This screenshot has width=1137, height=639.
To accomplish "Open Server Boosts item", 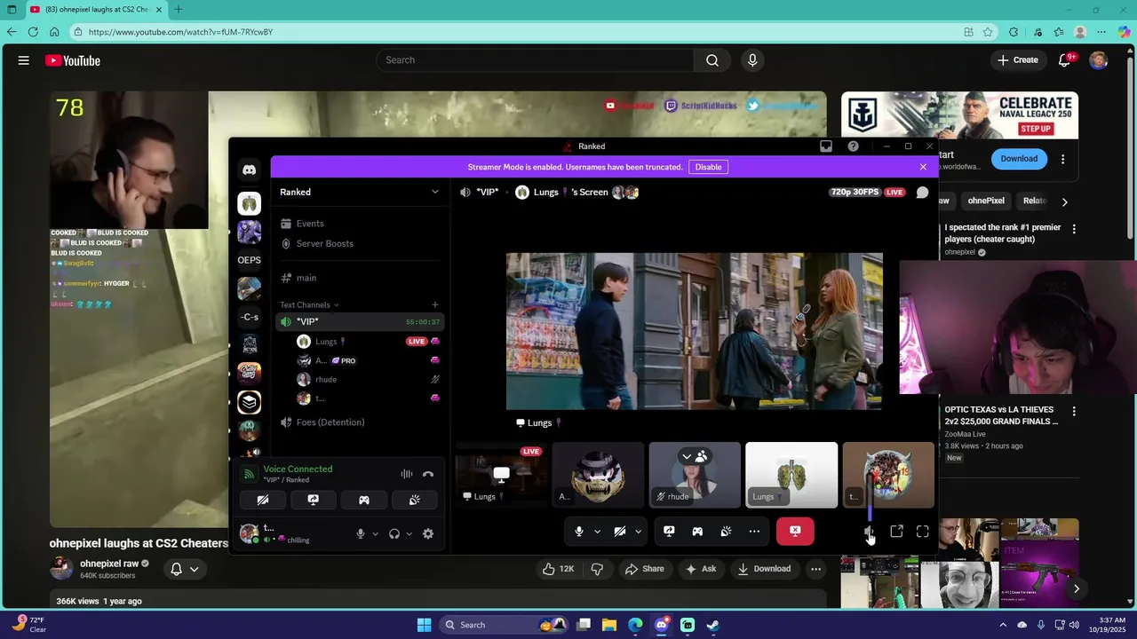I will (x=359, y=243).
